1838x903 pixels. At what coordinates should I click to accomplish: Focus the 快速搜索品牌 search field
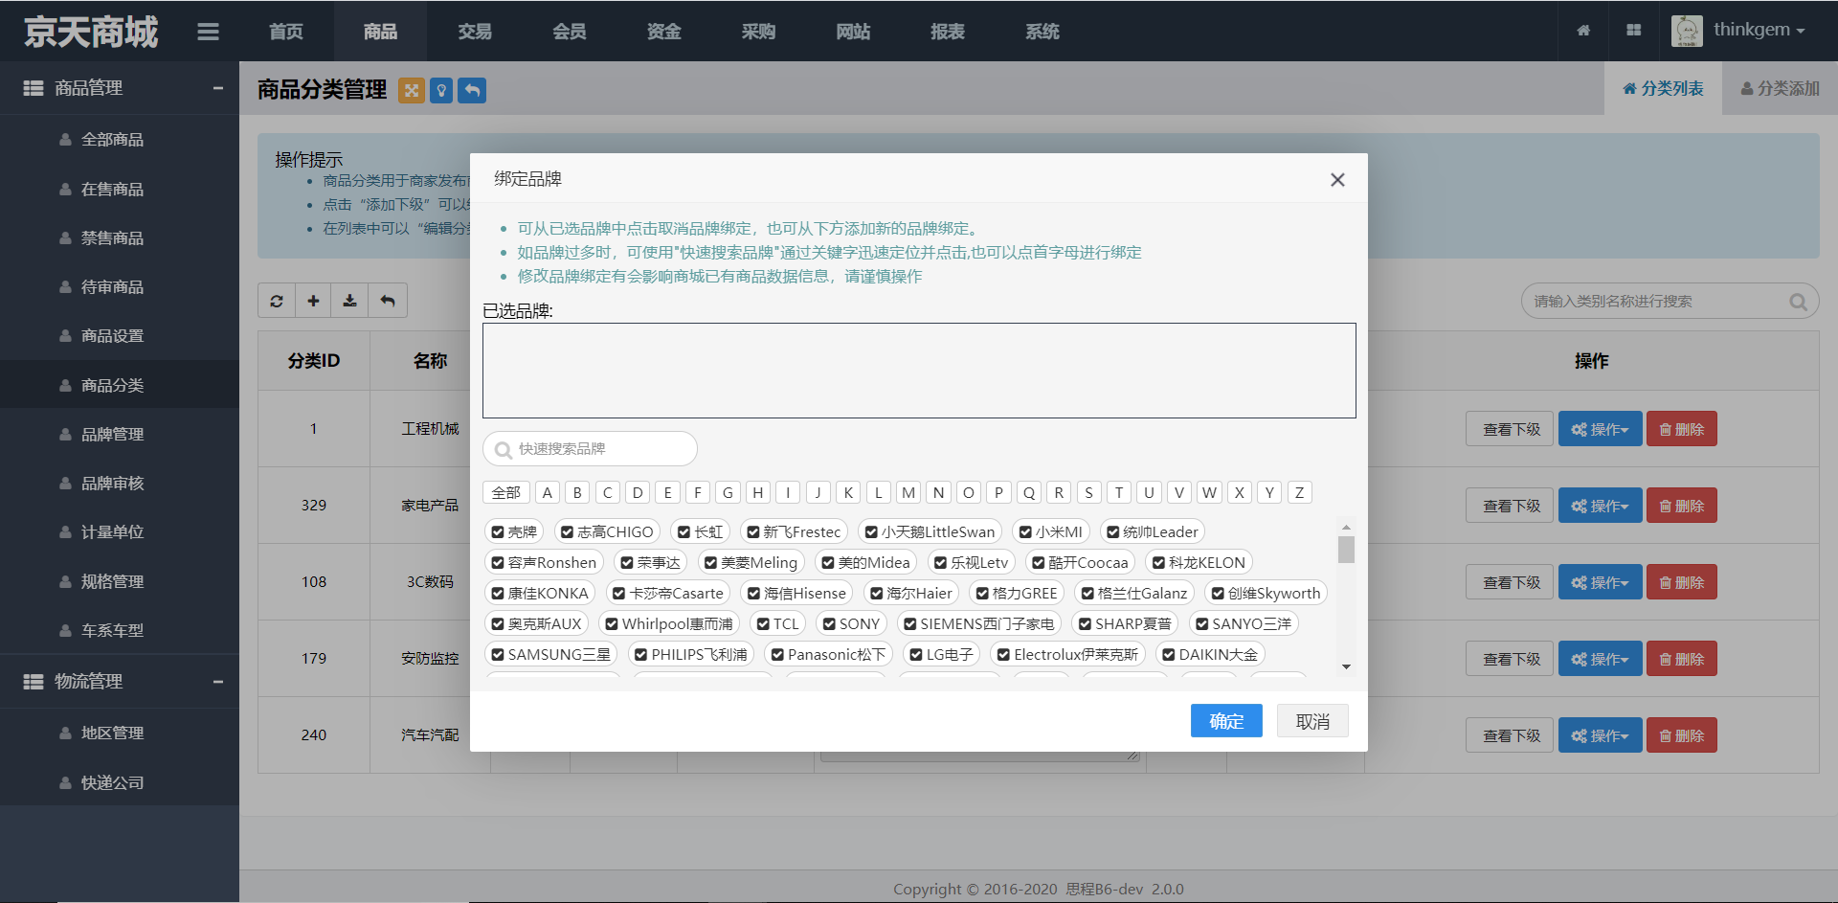pos(590,448)
